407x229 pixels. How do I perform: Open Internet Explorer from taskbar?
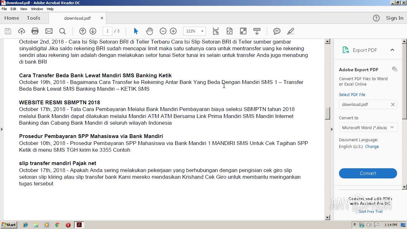pyautogui.click(x=25, y=225)
